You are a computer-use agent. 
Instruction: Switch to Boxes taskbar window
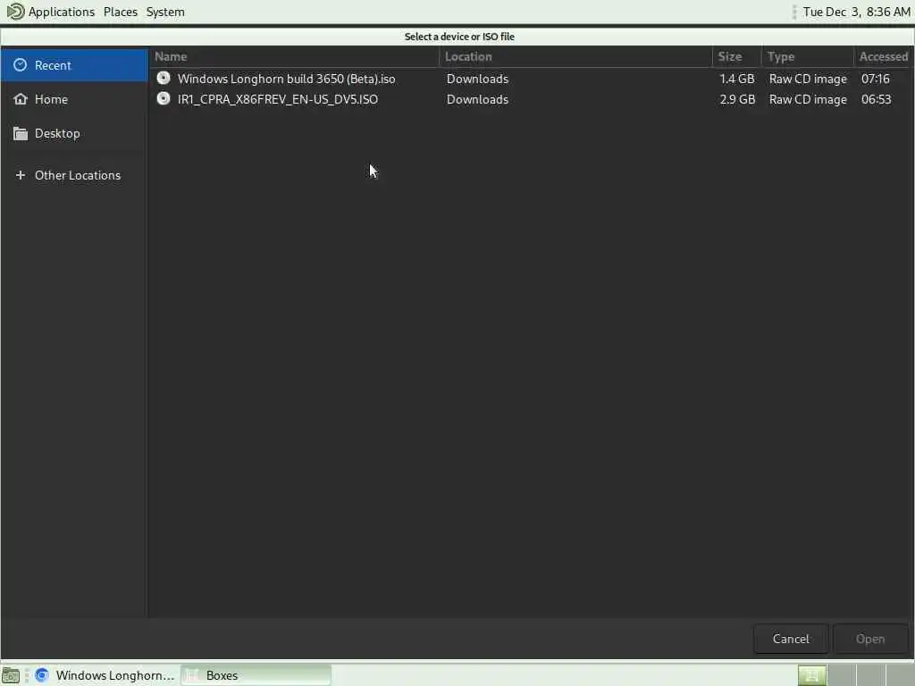coord(256,675)
